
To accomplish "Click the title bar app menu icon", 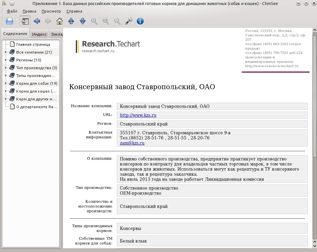I will coord(4,3).
